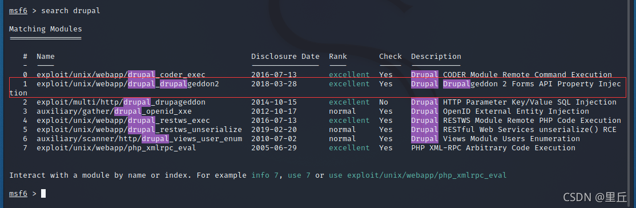Click the Check column header
Screen dimensions: 636x208
pos(391,57)
